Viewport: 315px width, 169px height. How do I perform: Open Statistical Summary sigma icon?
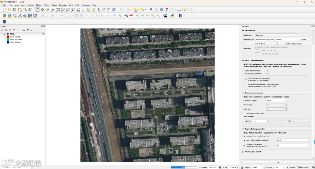167,10
